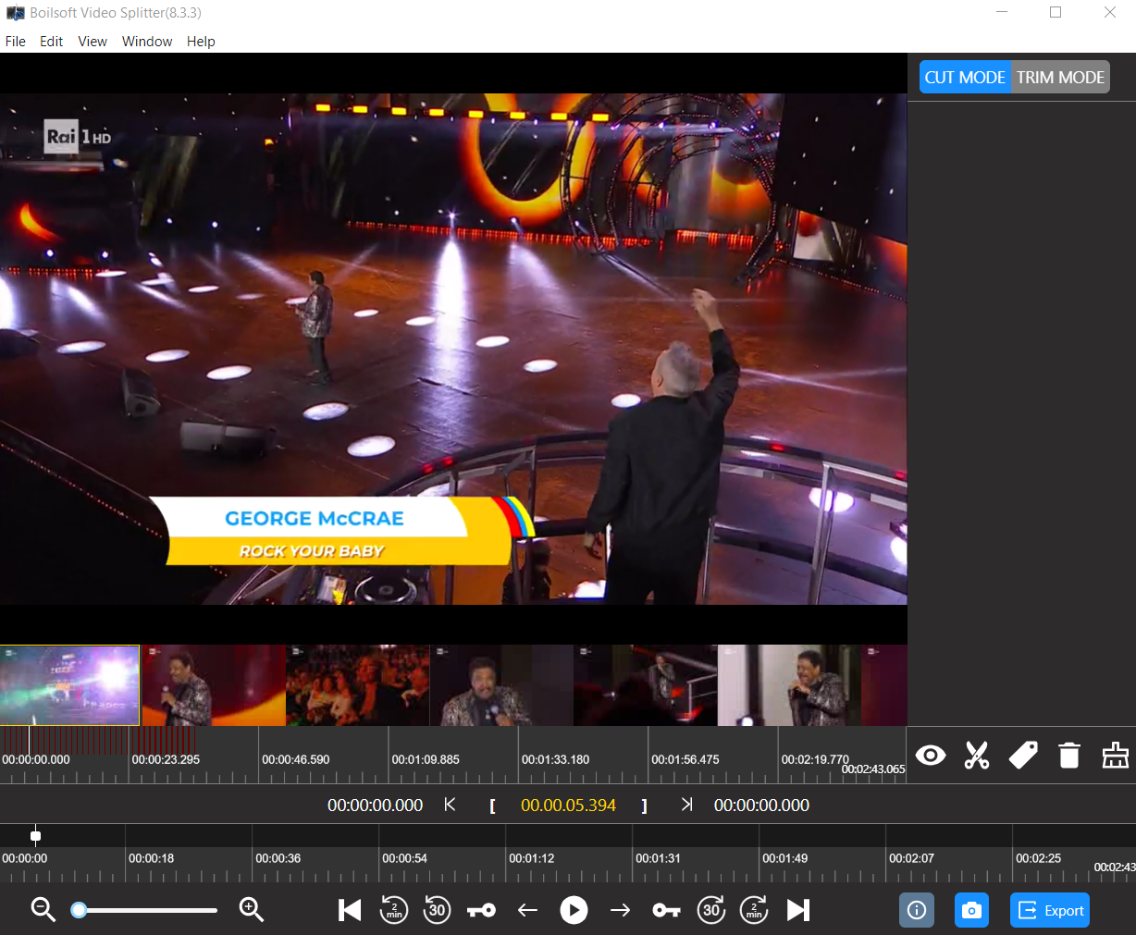Open the View menu
Screen dimensions: 1136x935
click(93, 42)
